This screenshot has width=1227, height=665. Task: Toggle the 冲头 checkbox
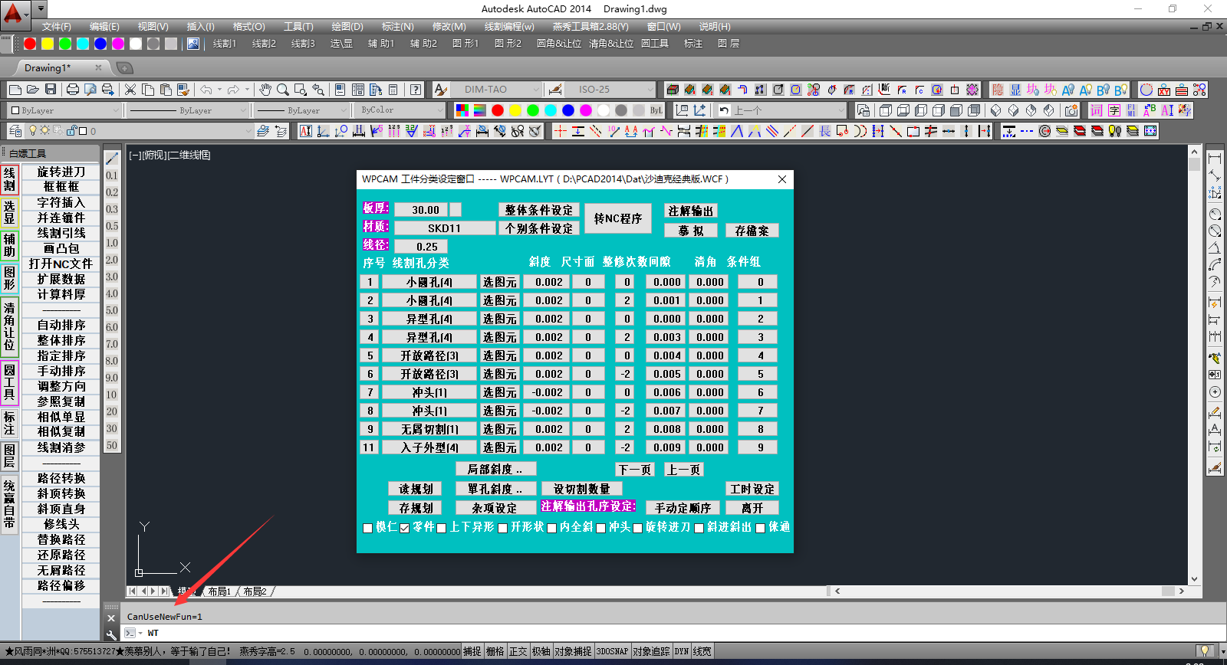coord(601,528)
